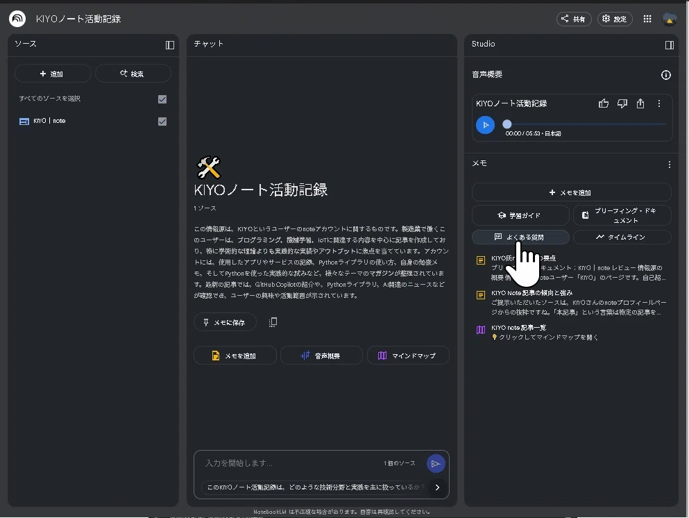
Task: Select the suggested question chip
Action: [315, 487]
